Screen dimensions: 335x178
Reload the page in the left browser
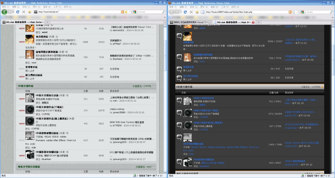[x=18, y=12]
